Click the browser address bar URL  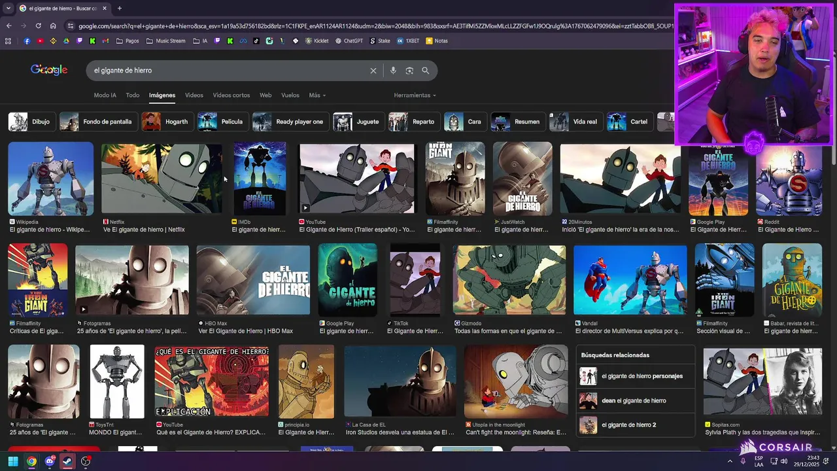click(376, 26)
